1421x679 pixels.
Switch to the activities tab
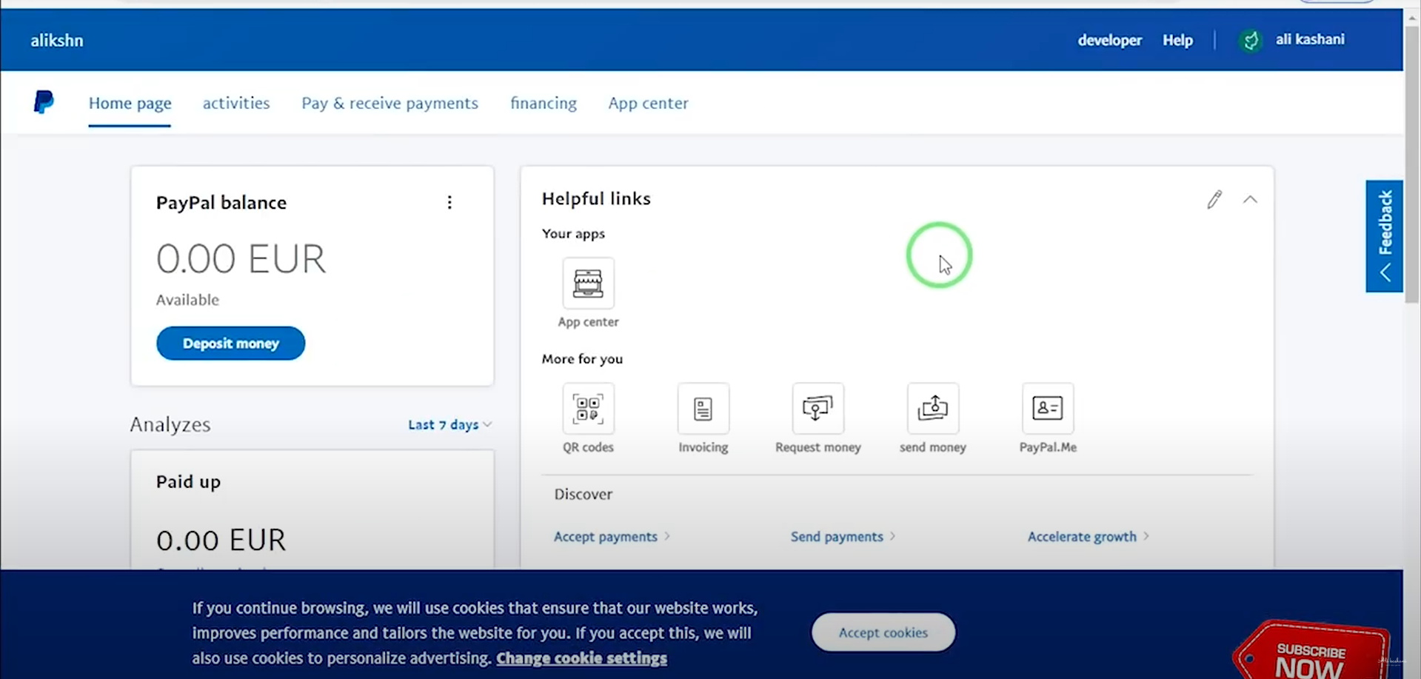tap(236, 103)
